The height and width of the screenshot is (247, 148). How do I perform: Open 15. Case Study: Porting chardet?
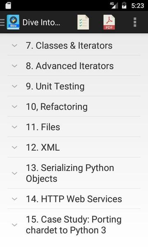[74, 225]
